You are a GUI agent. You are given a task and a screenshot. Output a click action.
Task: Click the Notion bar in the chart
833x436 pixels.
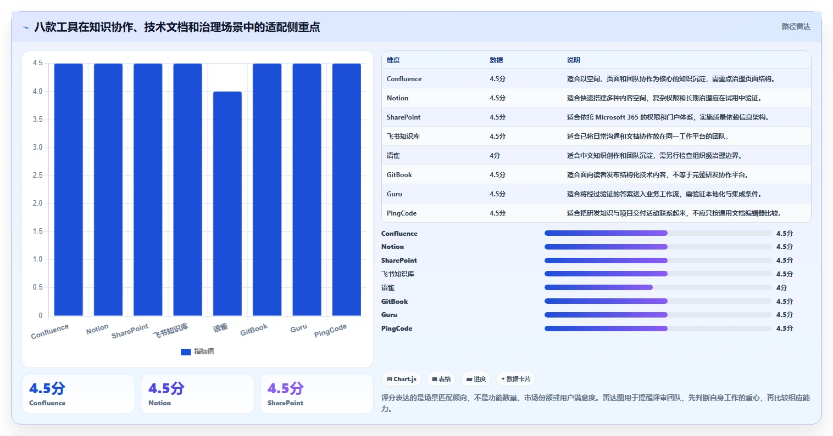[x=108, y=190]
